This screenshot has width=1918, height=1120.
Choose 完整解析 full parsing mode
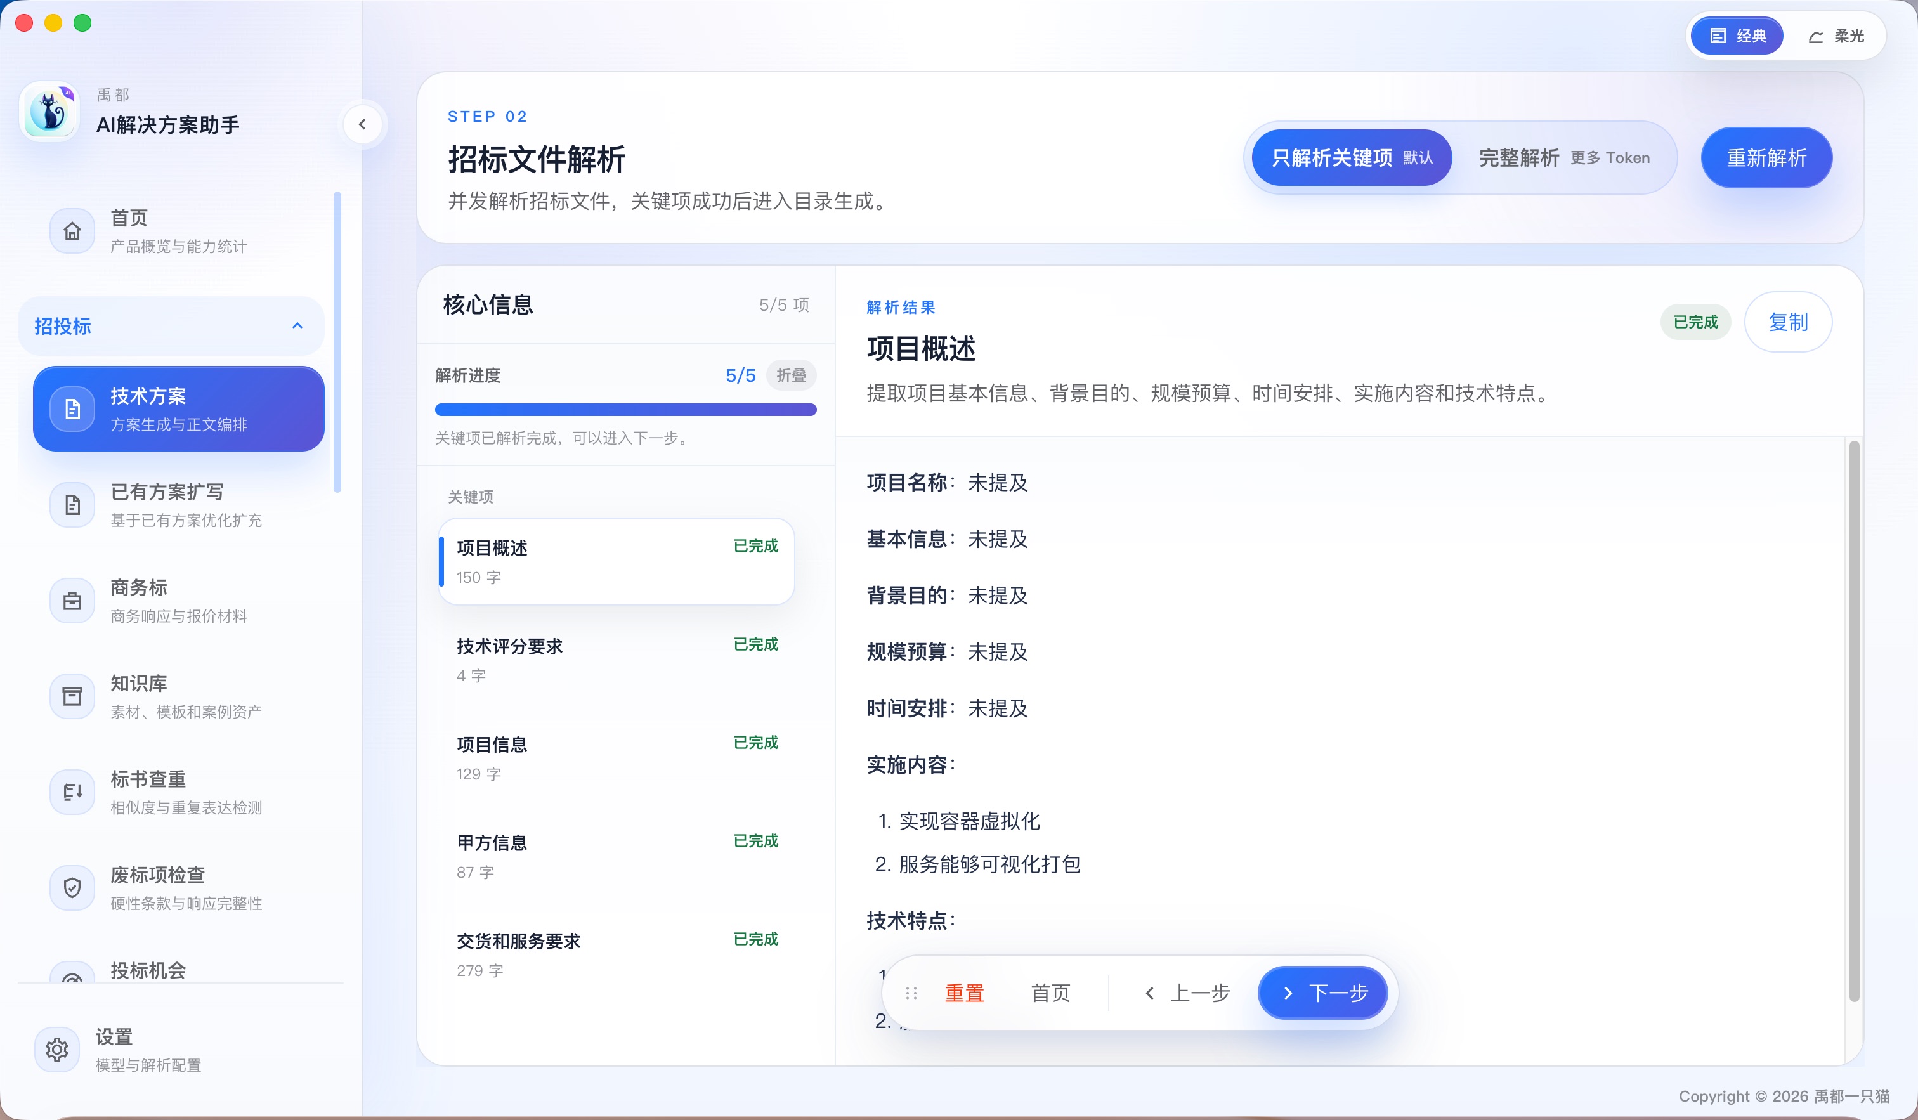pos(1564,157)
